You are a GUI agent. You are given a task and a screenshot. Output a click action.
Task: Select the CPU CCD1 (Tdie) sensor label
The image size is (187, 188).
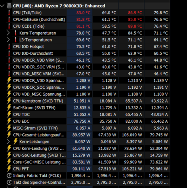pyautogui.click(x=29, y=27)
